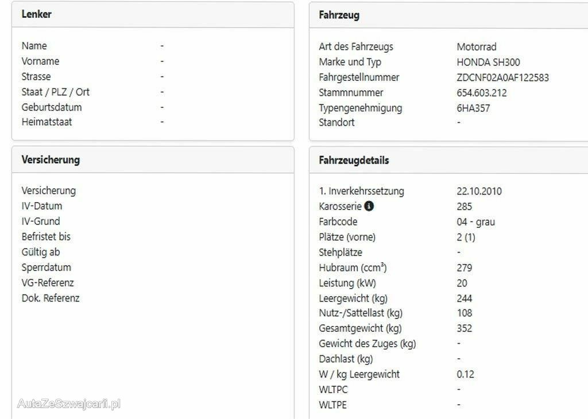Click the Hubraum value 279

(x=465, y=267)
